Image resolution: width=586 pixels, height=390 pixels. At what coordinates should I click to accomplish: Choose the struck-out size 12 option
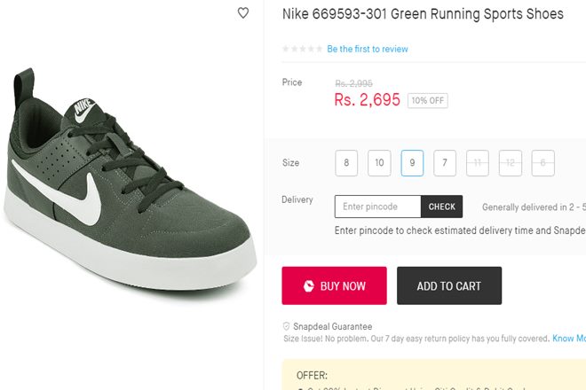coord(511,163)
